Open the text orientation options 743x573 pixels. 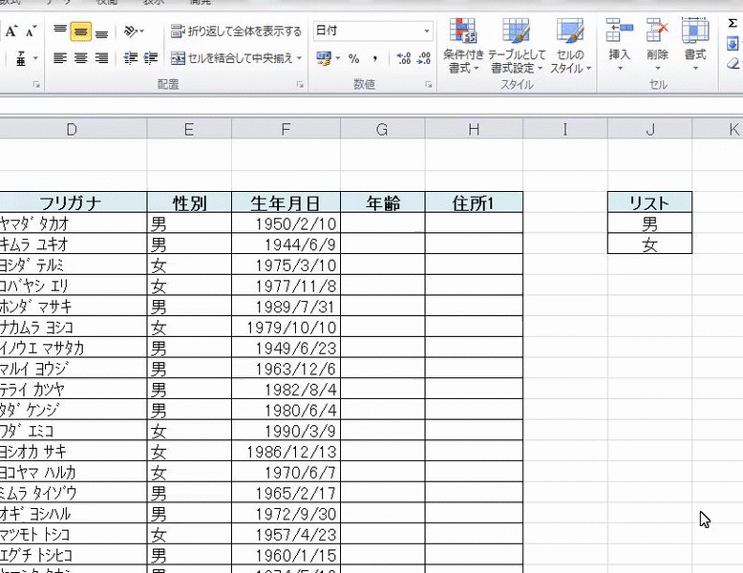tap(134, 32)
